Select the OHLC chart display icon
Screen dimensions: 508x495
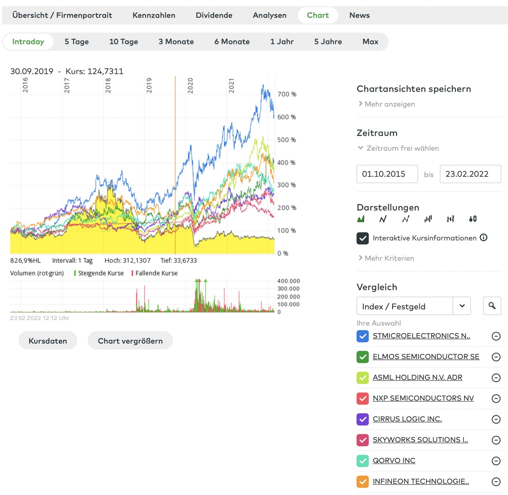[x=450, y=219]
